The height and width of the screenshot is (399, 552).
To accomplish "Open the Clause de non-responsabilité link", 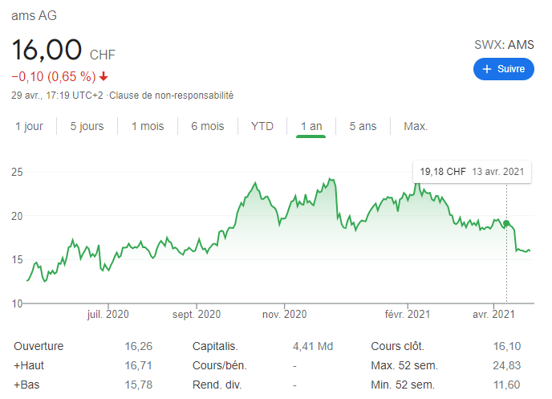I will 172,96.
